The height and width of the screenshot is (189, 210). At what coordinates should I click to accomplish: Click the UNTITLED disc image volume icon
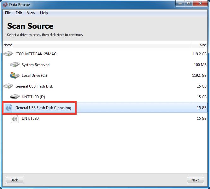click(x=15, y=119)
